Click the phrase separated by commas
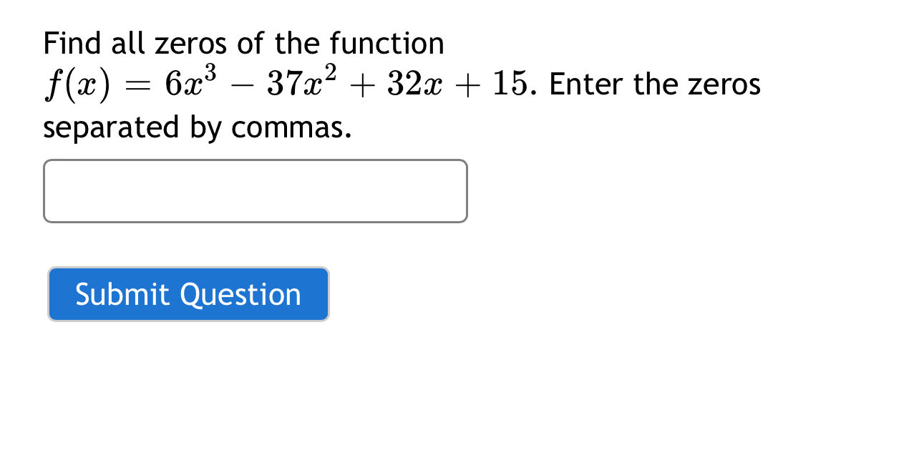The height and width of the screenshot is (458, 919). [x=197, y=129]
